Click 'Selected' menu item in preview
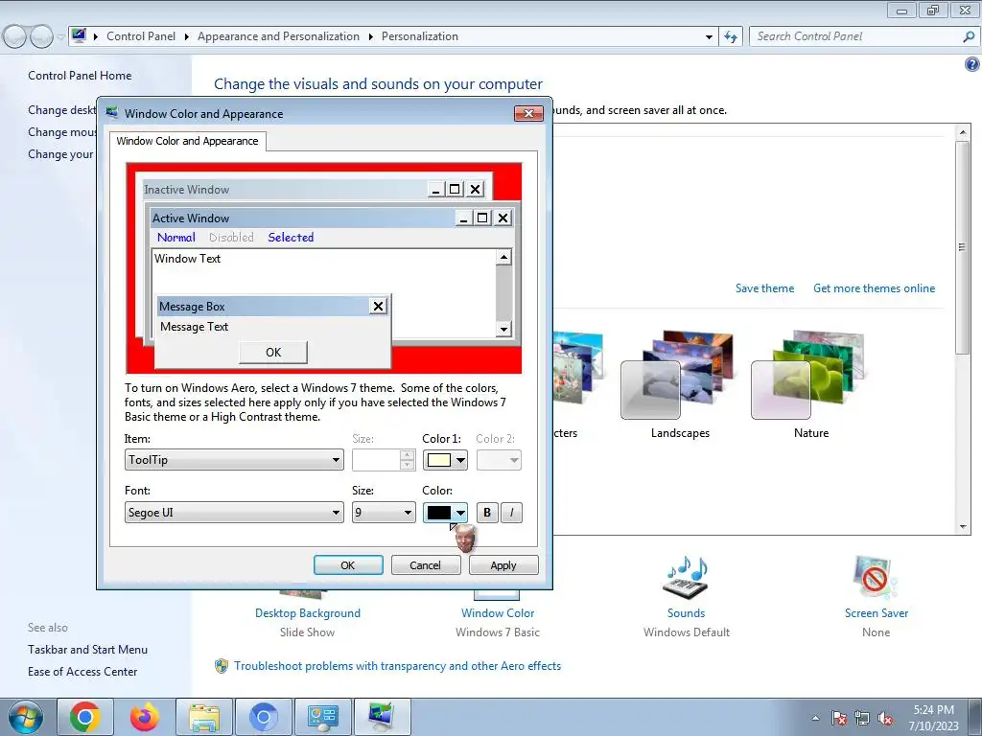The height and width of the screenshot is (736, 982). coord(291,238)
